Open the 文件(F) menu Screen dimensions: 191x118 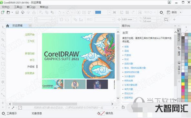pos(5,7)
